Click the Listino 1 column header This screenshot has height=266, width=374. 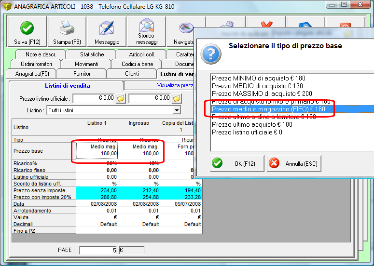pos(97,127)
